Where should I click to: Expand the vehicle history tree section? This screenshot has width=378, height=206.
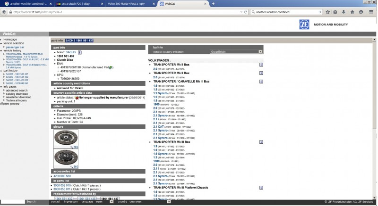tap(2, 50)
